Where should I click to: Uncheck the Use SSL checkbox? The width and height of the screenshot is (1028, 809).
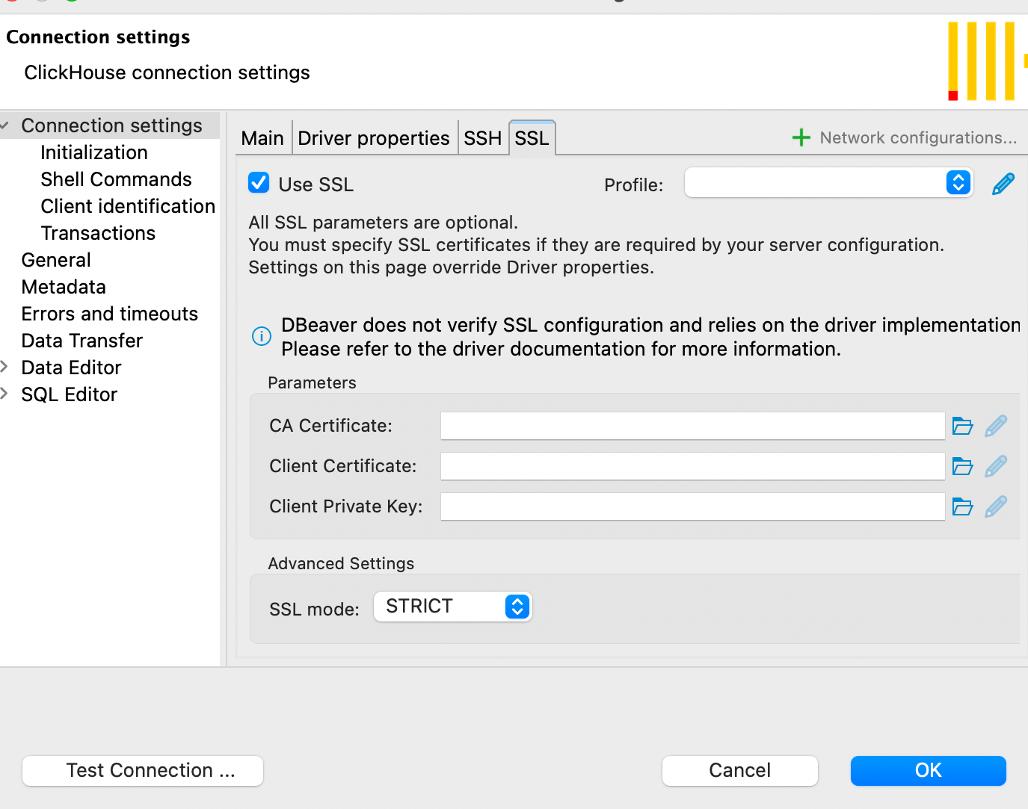pos(259,183)
